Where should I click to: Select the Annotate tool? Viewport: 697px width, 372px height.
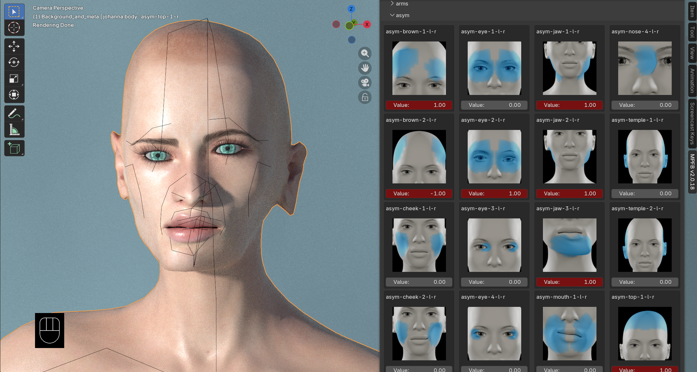coord(14,113)
